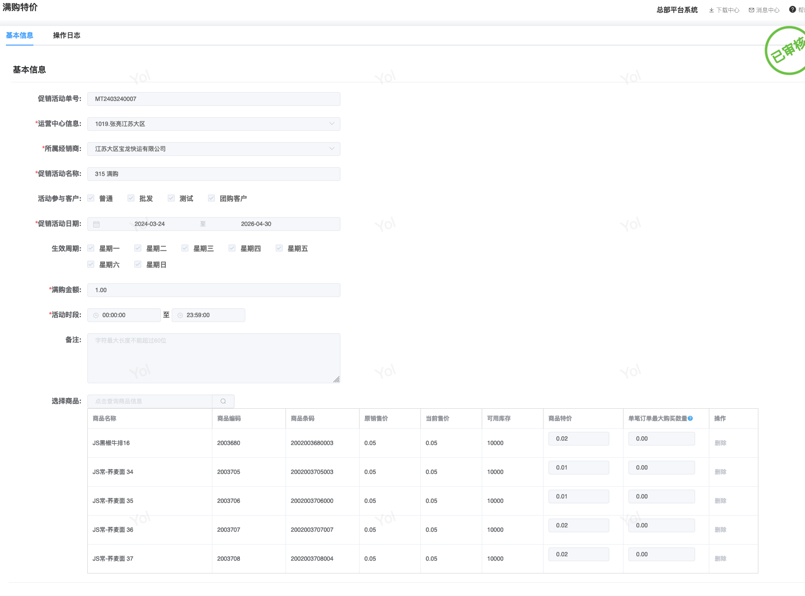805x596 pixels.
Task: Toggle the 星期四 checkbox
Action: pos(232,248)
